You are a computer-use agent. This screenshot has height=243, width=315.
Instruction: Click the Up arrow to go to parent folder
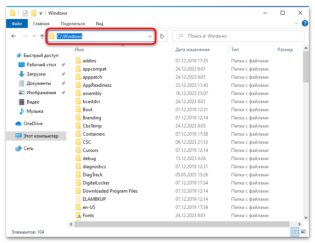42,36
